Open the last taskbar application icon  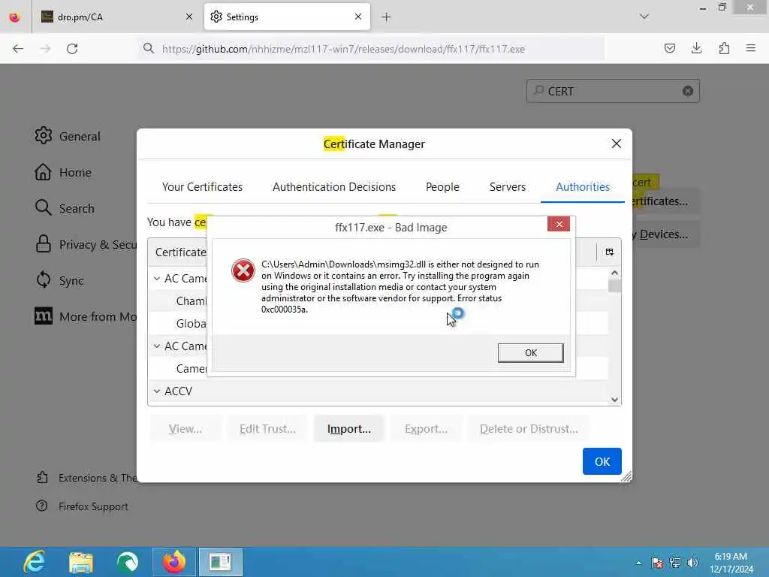pyautogui.click(x=220, y=562)
